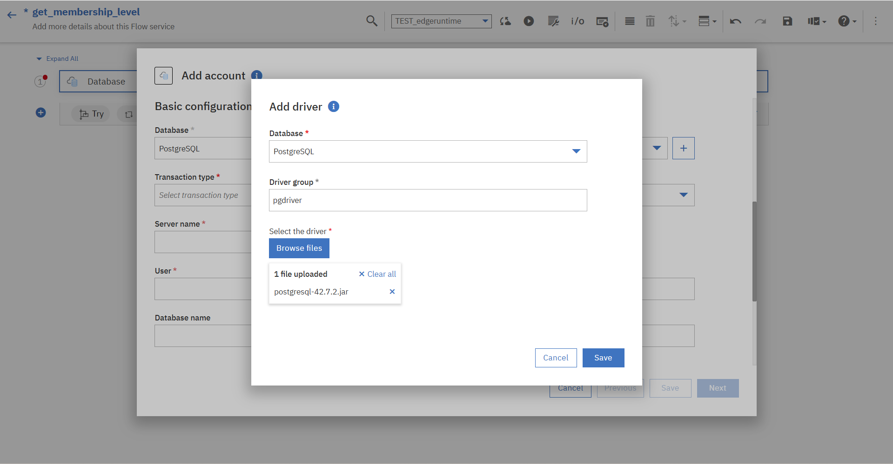Open the TEST_edgeruntime runtime dropdown

tap(441, 21)
